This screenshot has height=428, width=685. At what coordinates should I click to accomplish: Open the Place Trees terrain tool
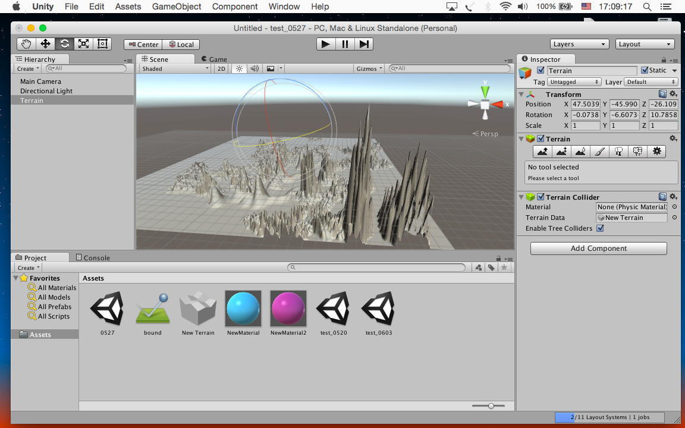click(618, 152)
